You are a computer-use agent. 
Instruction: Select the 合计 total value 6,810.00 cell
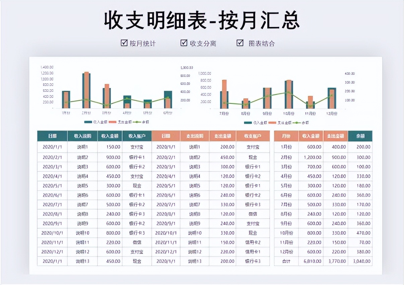(x=312, y=261)
